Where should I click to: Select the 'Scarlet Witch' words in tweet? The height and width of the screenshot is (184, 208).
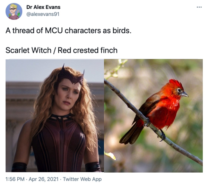coord(28,50)
